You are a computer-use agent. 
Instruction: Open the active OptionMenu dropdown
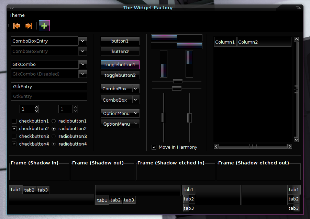[120, 113]
